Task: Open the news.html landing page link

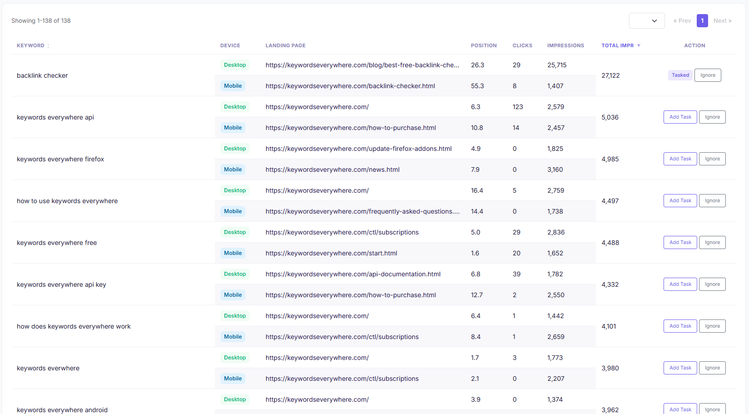Action: [x=332, y=170]
